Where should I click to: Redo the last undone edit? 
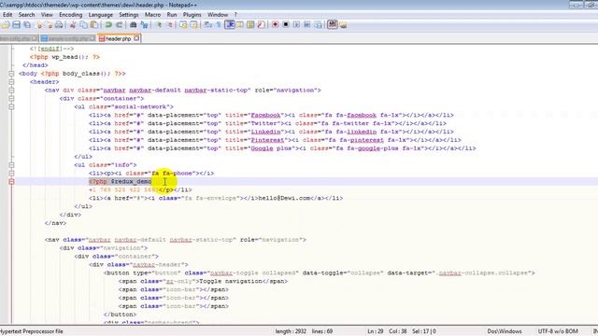120,25
